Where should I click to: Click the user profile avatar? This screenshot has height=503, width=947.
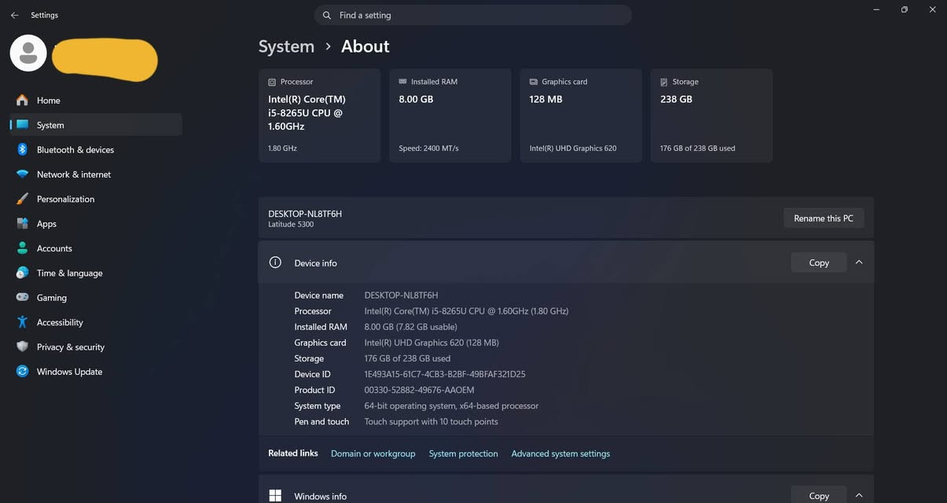tap(28, 53)
